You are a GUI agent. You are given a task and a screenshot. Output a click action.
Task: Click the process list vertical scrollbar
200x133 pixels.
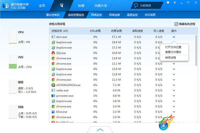pyautogui.click(x=196, y=50)
